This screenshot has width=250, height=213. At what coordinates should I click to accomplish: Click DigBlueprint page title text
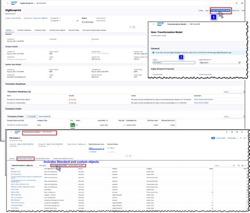[13, 10]
